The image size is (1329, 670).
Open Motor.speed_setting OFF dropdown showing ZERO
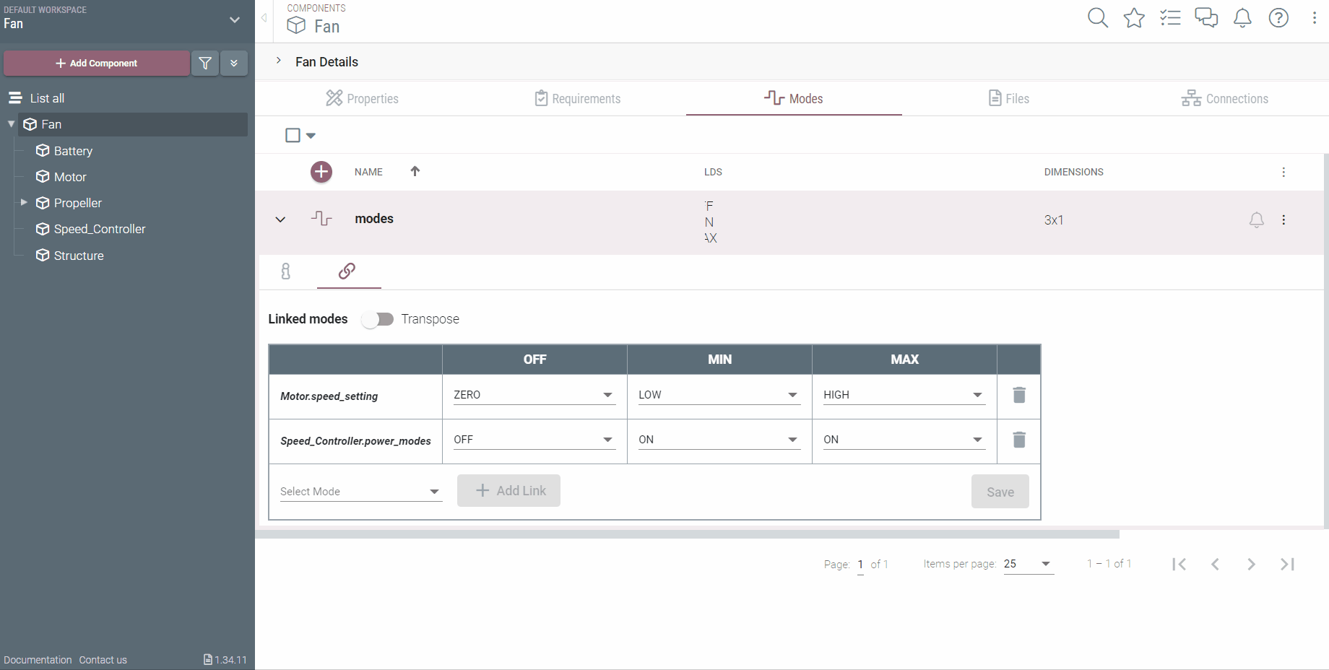tap(534, 395)
